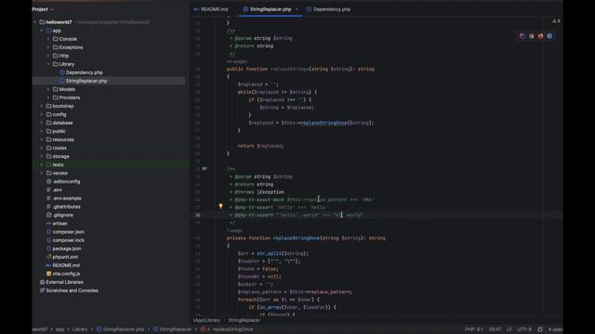595x334 pixels.
Task: Click the .editorconfig file icon
Action: 48,182
